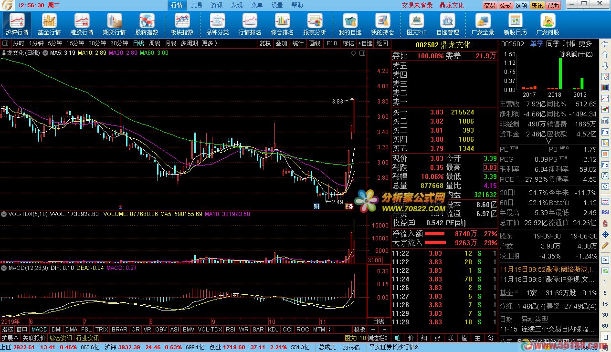This screenshot has width=611, height=352.
Task: Select the 单季 quarterly tab
Action: 537,44
